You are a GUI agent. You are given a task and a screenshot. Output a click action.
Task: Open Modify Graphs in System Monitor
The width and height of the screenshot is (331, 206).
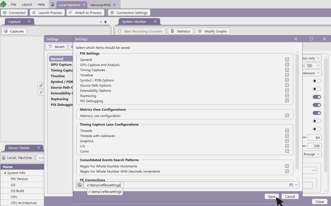click(x=212, y=31)
